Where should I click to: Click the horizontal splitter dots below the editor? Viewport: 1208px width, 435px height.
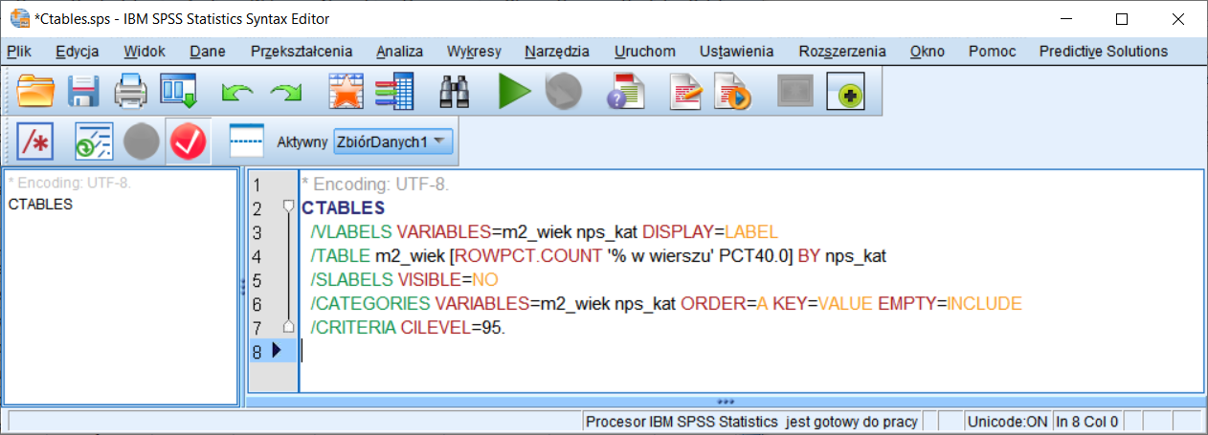[x=725, y=402]
